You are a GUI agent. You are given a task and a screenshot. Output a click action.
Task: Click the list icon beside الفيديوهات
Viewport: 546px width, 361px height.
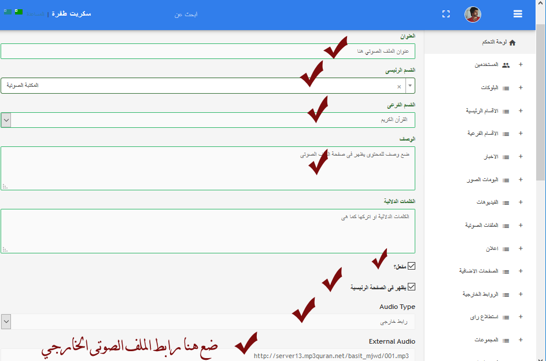click(x=506, y=202)
